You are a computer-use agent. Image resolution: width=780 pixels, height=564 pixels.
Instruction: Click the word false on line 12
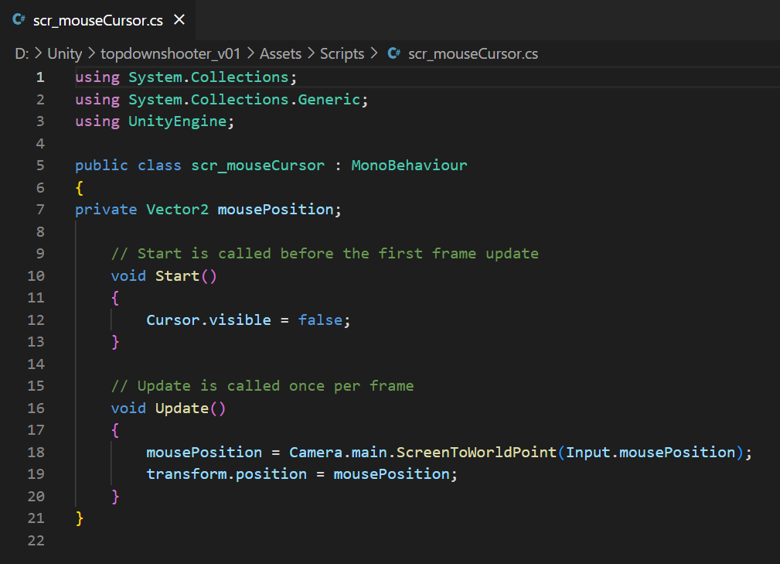pyautogui.click(x=320, y=320)
